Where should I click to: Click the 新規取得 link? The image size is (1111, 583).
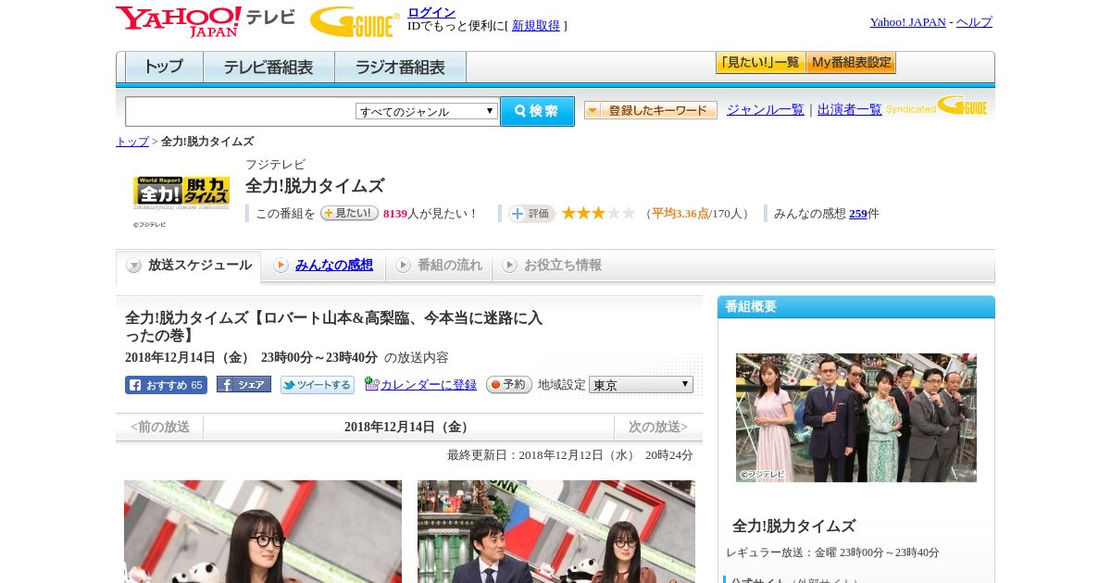536,26
